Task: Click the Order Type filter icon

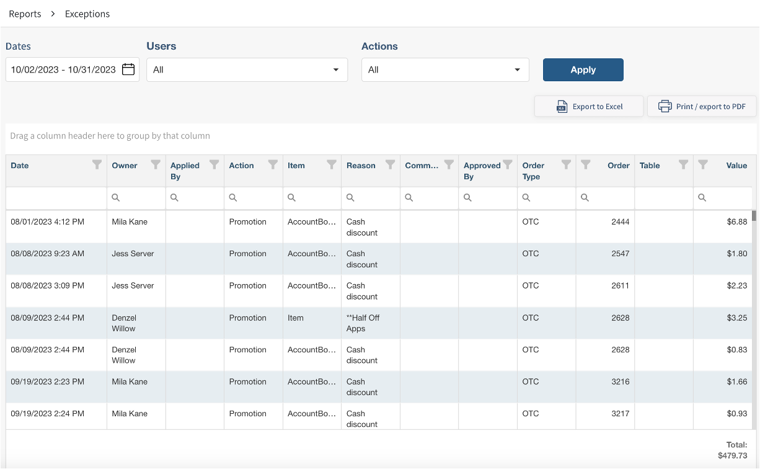Action: [x=566, y=165]
